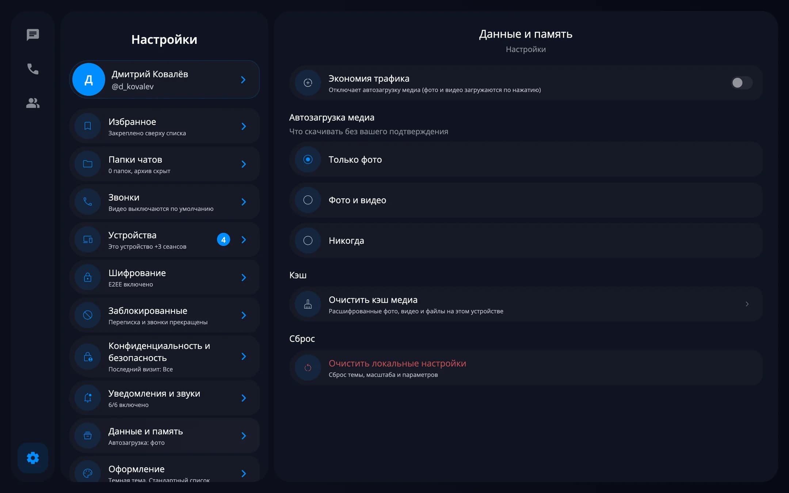The height and width of the screenshot is (493, 789).
Task: Open the contacts people icon in sidebar
Action: (x=33, y=103)
